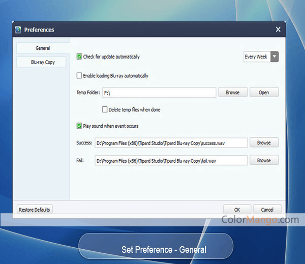Click the Preferences app icon in title bar
The width and height of the screenshot is (305, 264).
point(18,30)
